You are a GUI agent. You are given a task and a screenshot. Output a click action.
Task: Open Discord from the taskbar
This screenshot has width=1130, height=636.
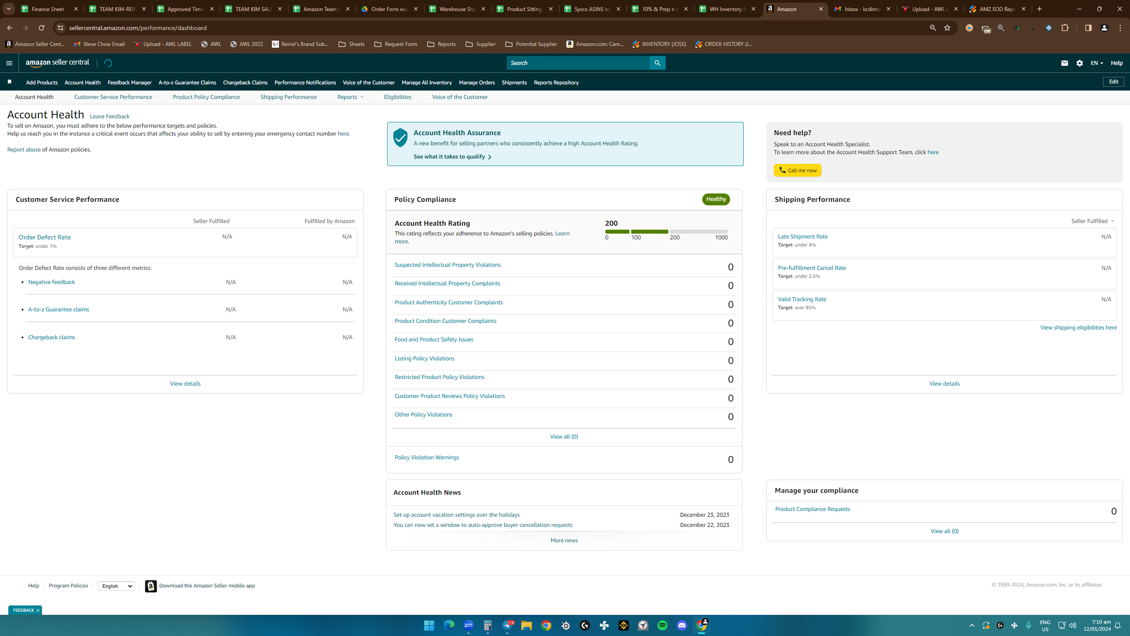coord(682,625)
